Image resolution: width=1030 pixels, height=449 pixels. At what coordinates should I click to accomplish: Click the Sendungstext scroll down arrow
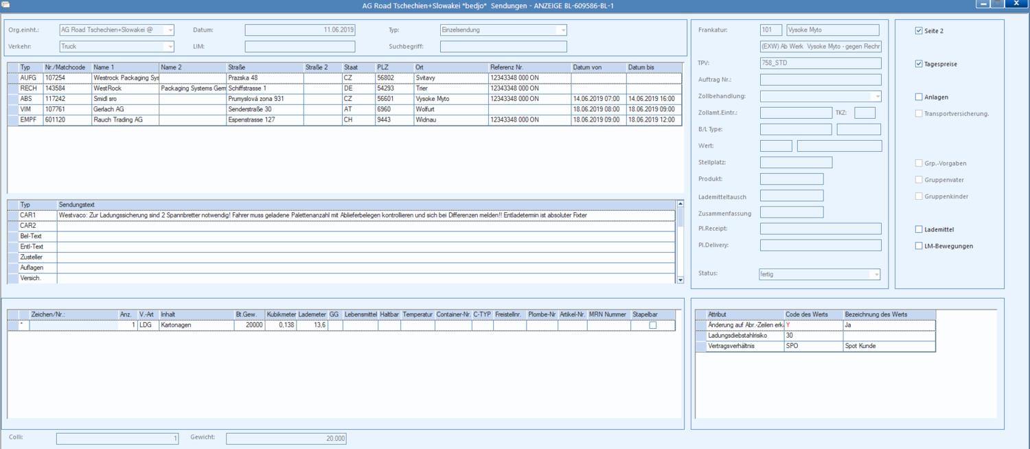680,280
